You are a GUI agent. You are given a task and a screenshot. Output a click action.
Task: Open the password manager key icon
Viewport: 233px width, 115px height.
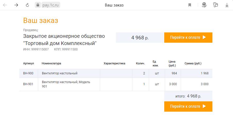click(x=215, y=5)
